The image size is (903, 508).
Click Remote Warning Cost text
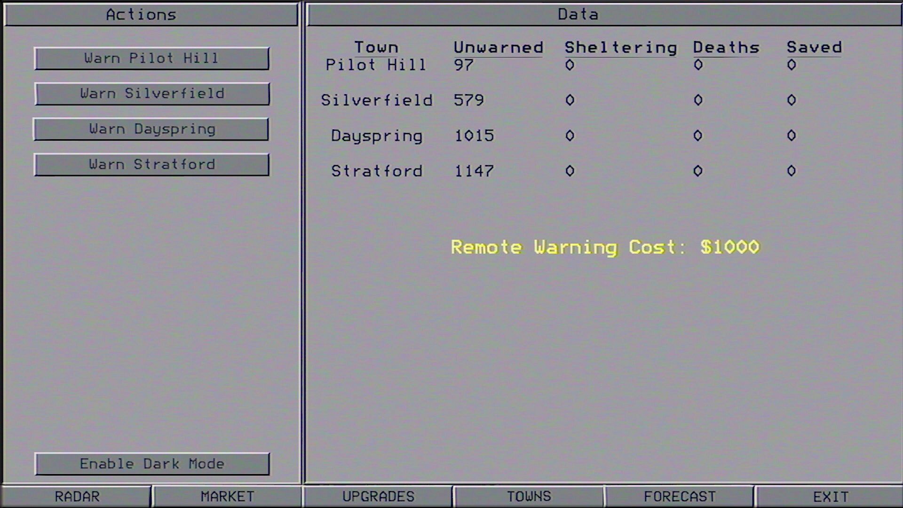coord(605,247)
